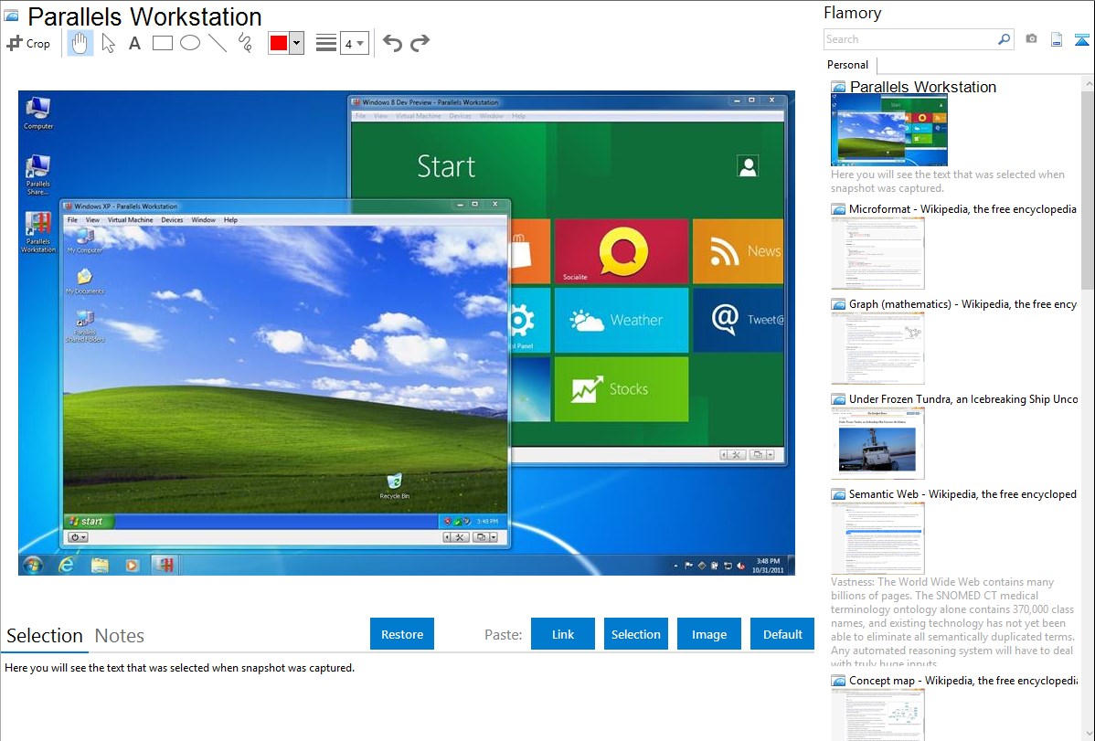
Task: Click the Semantic Web snapshot thumbnail
Action: tap(877, 538)
